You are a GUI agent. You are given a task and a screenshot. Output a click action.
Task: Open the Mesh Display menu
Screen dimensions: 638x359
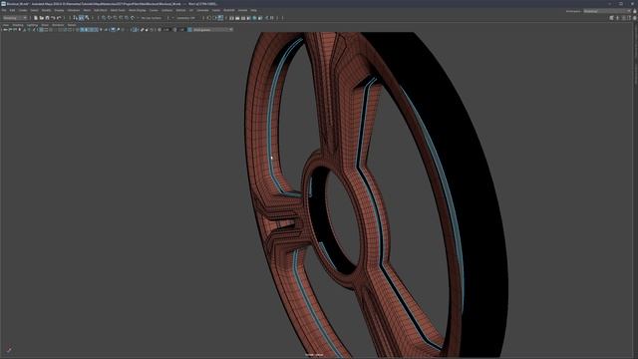click(138, 10)
